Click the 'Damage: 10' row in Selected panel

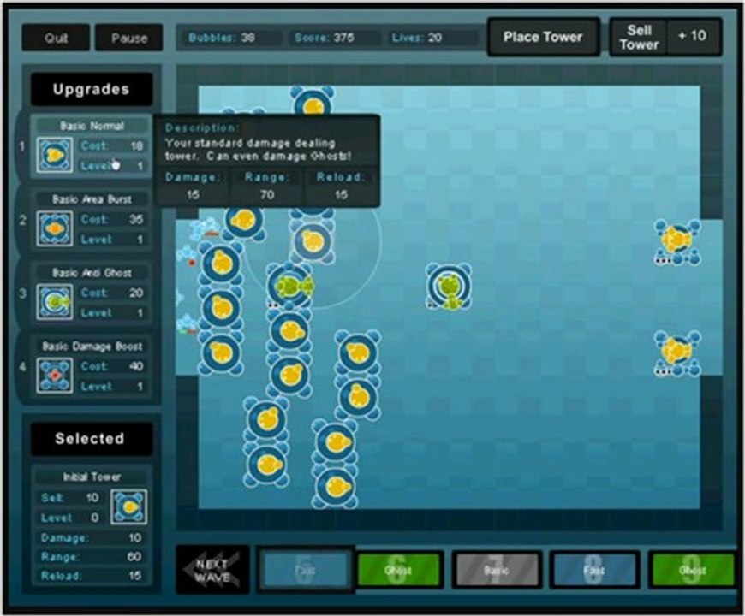[x=92, y=537]
